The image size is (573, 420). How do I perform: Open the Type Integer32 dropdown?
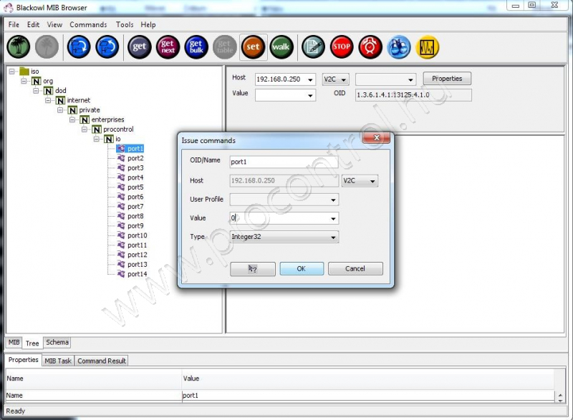tap(333, 237)
